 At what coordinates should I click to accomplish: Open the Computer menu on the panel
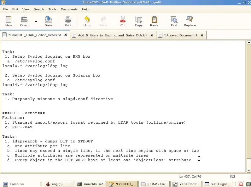[x=14, y=184]
